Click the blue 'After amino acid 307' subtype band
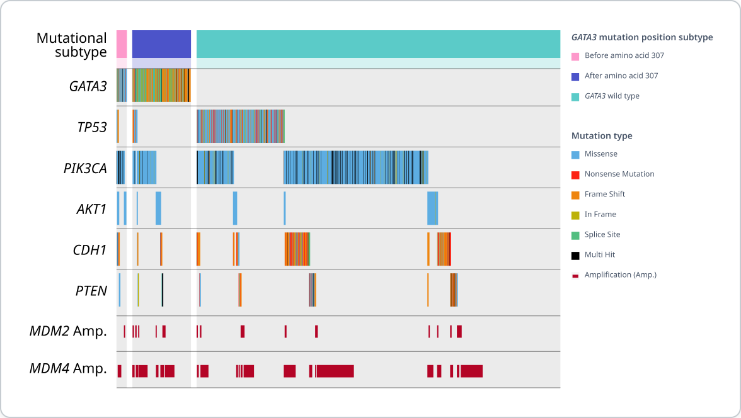This screenshot has width=741, height=418. pyautogui.click(x=161, y=43)
